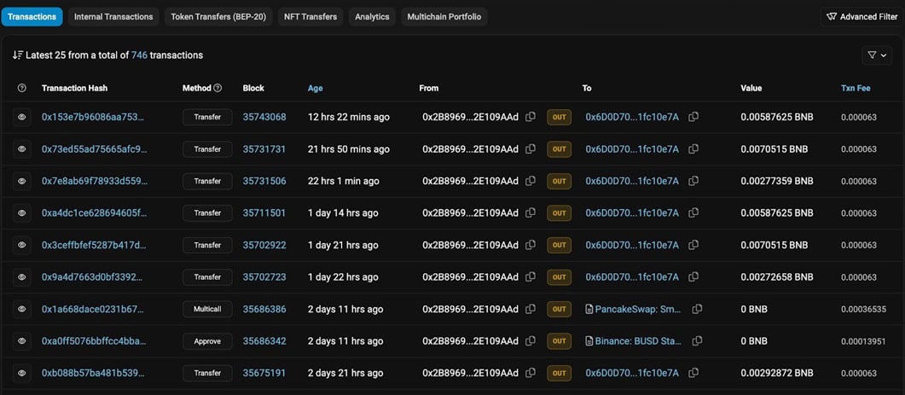This screenshot has width=905, height=395.
Task: Copy From address in block 35743068 row
Action: point(531,117)
